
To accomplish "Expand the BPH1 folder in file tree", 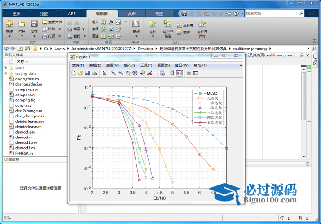I will 5,68.
